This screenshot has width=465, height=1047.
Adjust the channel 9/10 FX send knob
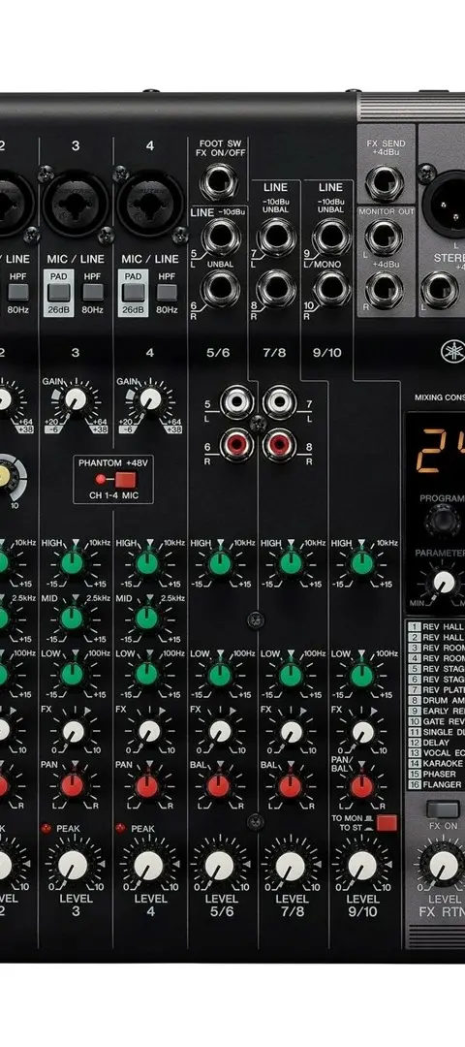362,731
